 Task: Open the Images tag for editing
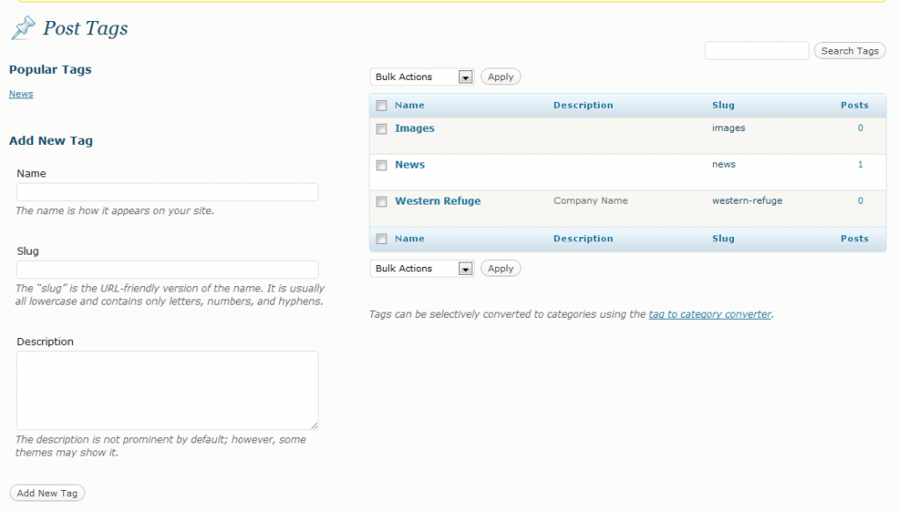(414, 128)
